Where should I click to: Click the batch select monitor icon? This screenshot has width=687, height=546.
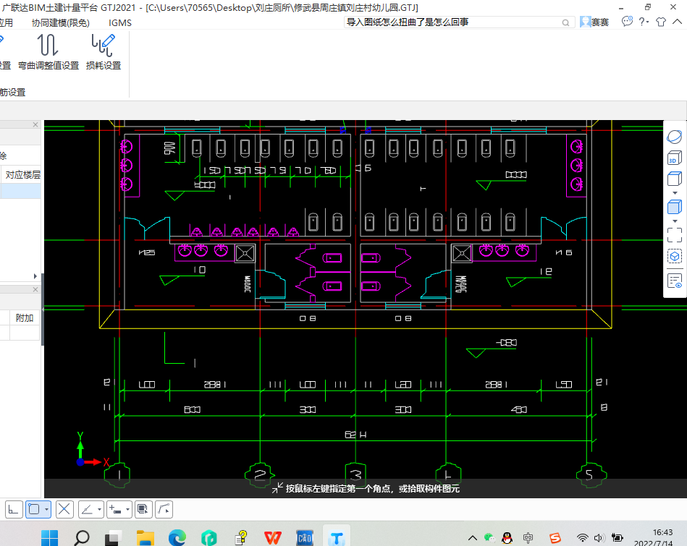point(143,509)
